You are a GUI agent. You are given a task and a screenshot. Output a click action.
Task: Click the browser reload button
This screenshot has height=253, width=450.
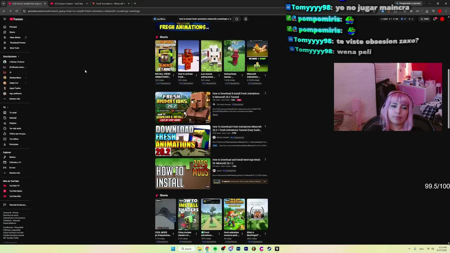17,11
